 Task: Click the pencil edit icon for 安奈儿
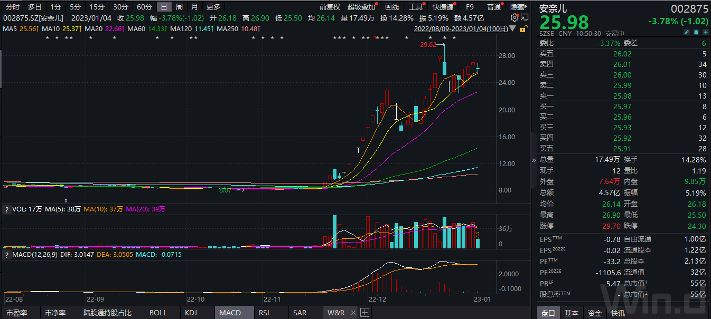687,33
